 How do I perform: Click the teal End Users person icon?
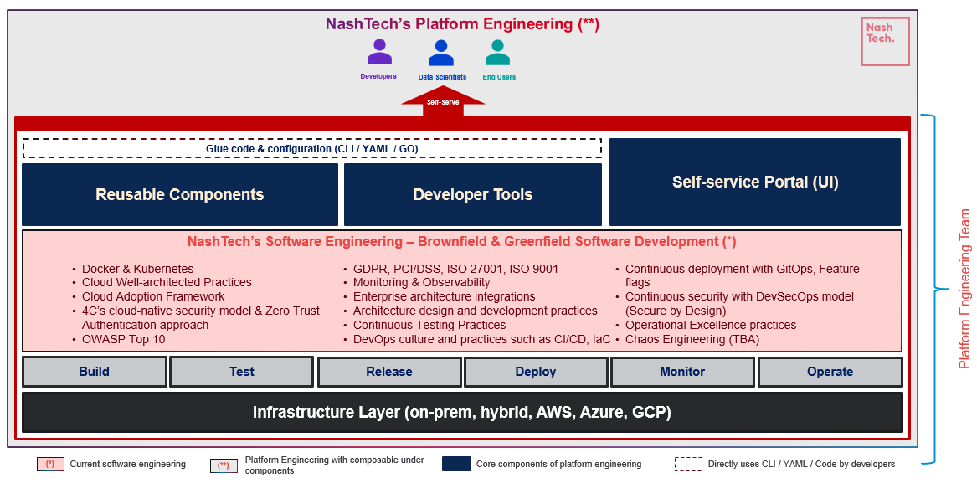[x=497, y=53]
